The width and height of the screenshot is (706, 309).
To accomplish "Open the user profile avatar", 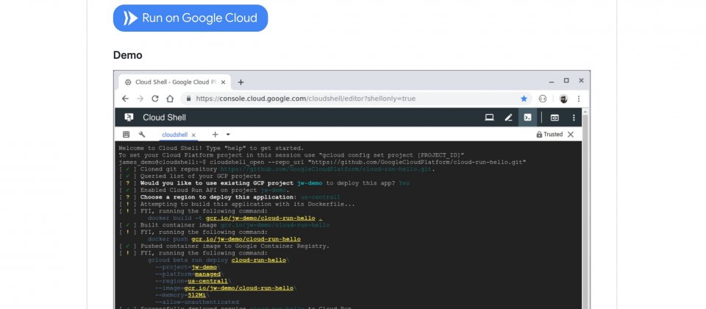I will click(x=563, y=99).
